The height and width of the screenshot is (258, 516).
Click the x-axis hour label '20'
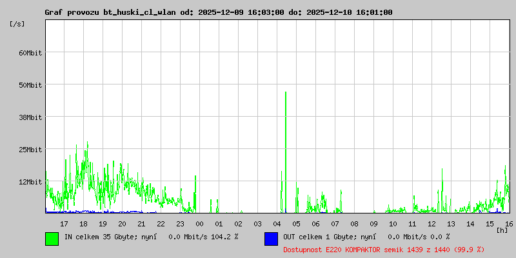tap(122, 224)
